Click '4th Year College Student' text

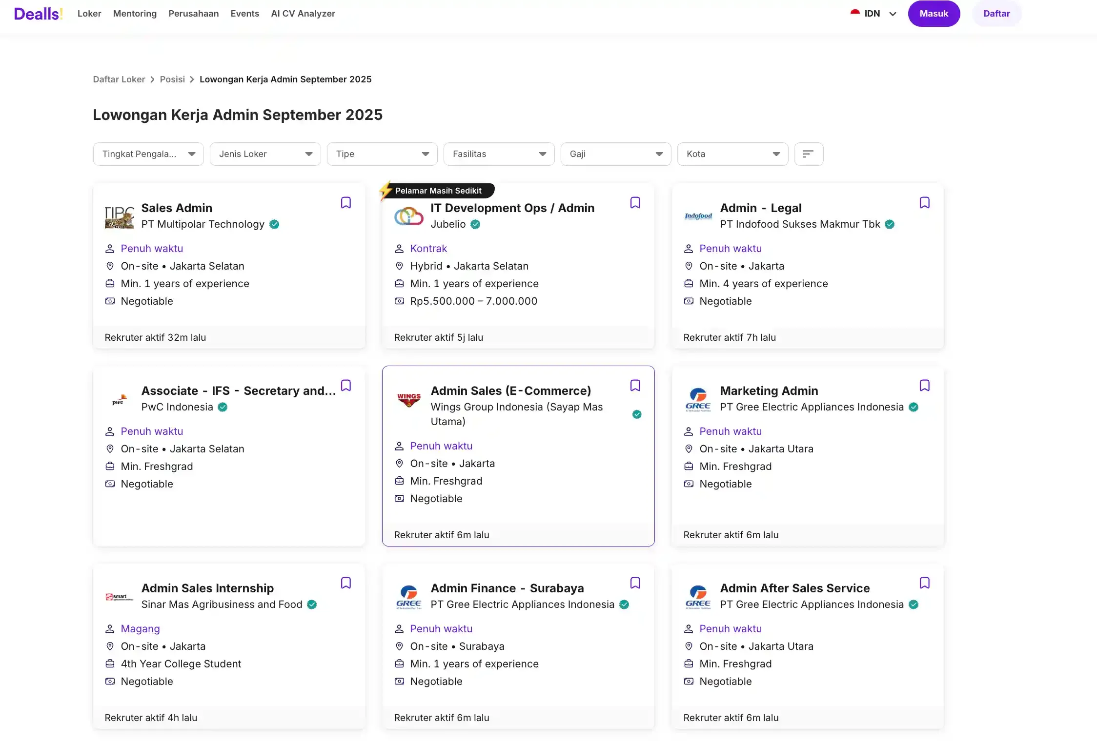click(x=181, y=664)
